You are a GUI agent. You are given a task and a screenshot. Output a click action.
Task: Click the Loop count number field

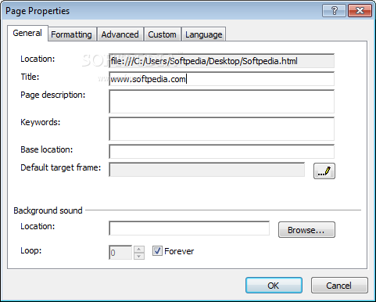(120, 253)
